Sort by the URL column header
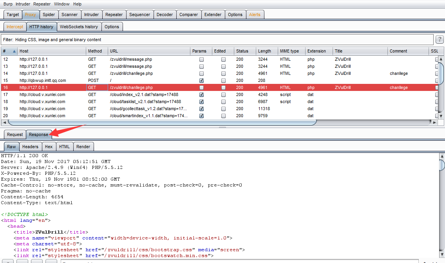Screen dimensions: 445x263 coord(149,51)
